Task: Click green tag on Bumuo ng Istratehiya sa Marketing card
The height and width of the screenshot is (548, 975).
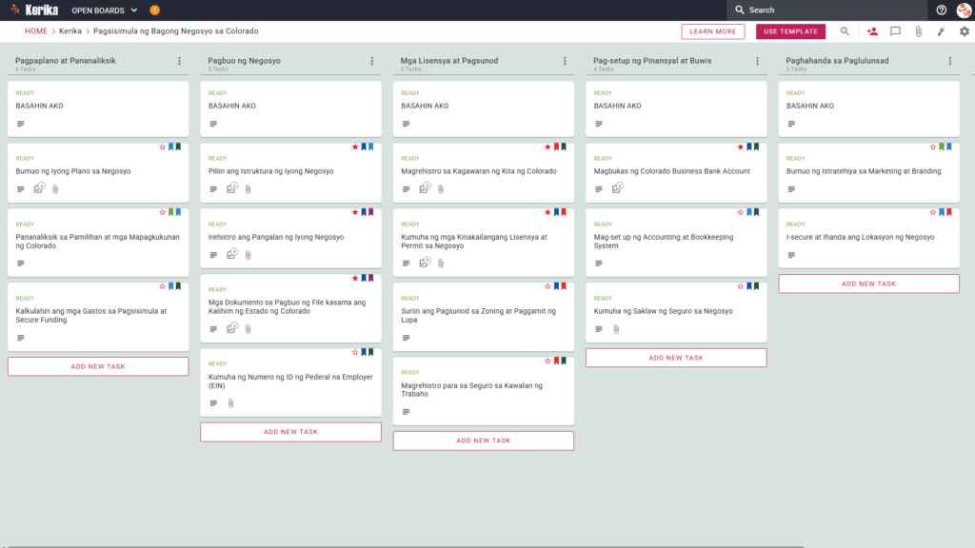Action: [942, 147]
